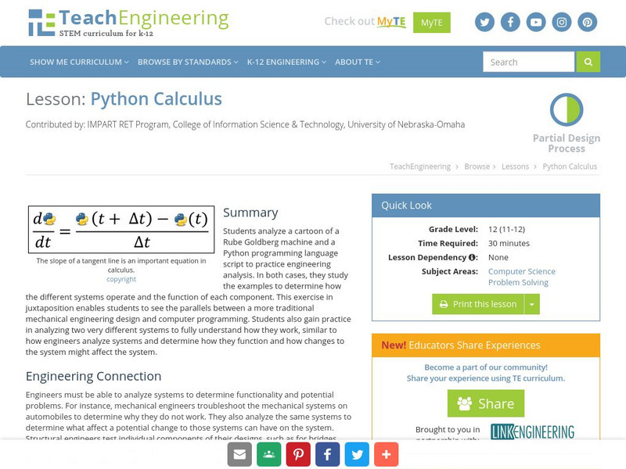Click Engineering Connection heading
The width and height of the screenshot is (626, 469).
point(93,376)
